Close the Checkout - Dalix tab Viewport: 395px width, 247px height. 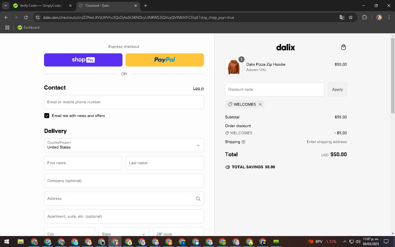coord(136,6)
